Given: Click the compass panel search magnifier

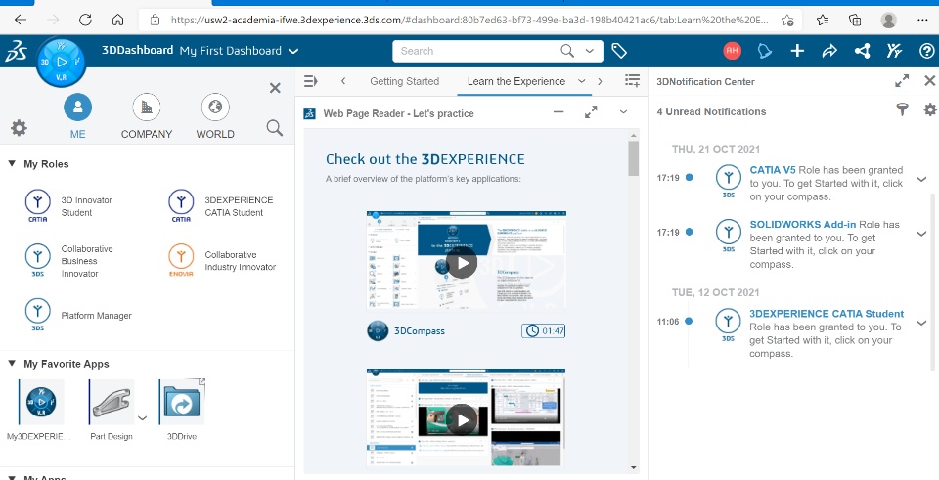Looking at the screenshot, I should coord(275,127).
